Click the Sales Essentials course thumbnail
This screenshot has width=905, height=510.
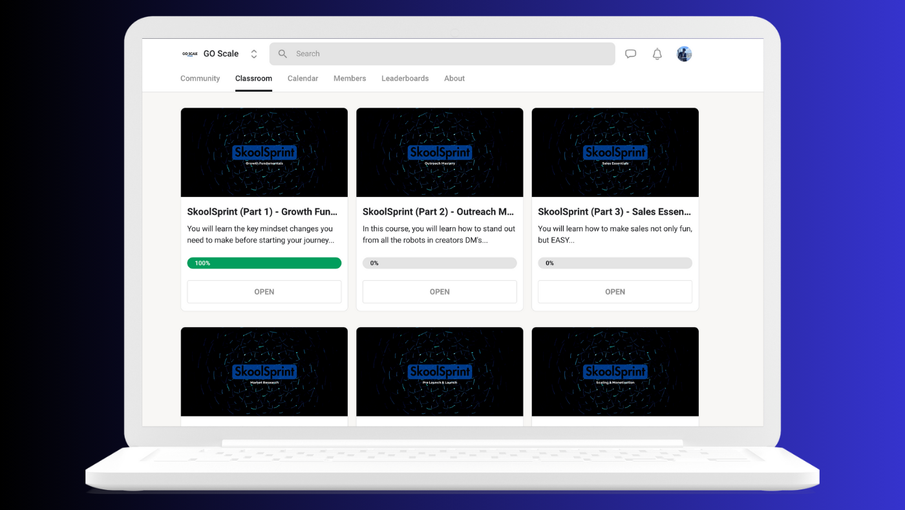coord(615,152)
